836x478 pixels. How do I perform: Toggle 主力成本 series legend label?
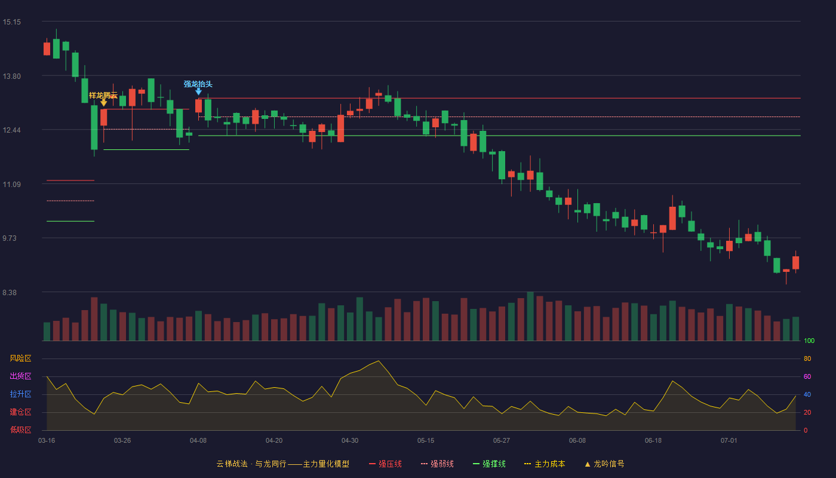click(549, 464)
